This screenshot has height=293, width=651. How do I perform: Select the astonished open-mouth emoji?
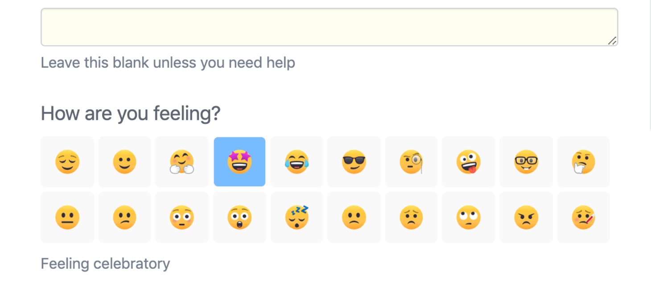pyautogui.click(x=239, y=218)
